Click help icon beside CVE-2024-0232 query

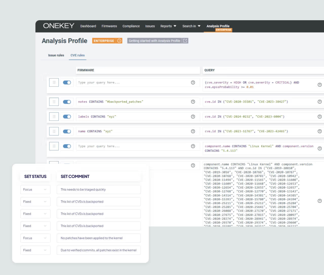coord(320,117)
